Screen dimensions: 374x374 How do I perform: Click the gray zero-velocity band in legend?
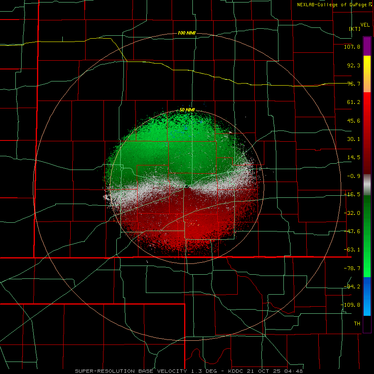[367, 185]
